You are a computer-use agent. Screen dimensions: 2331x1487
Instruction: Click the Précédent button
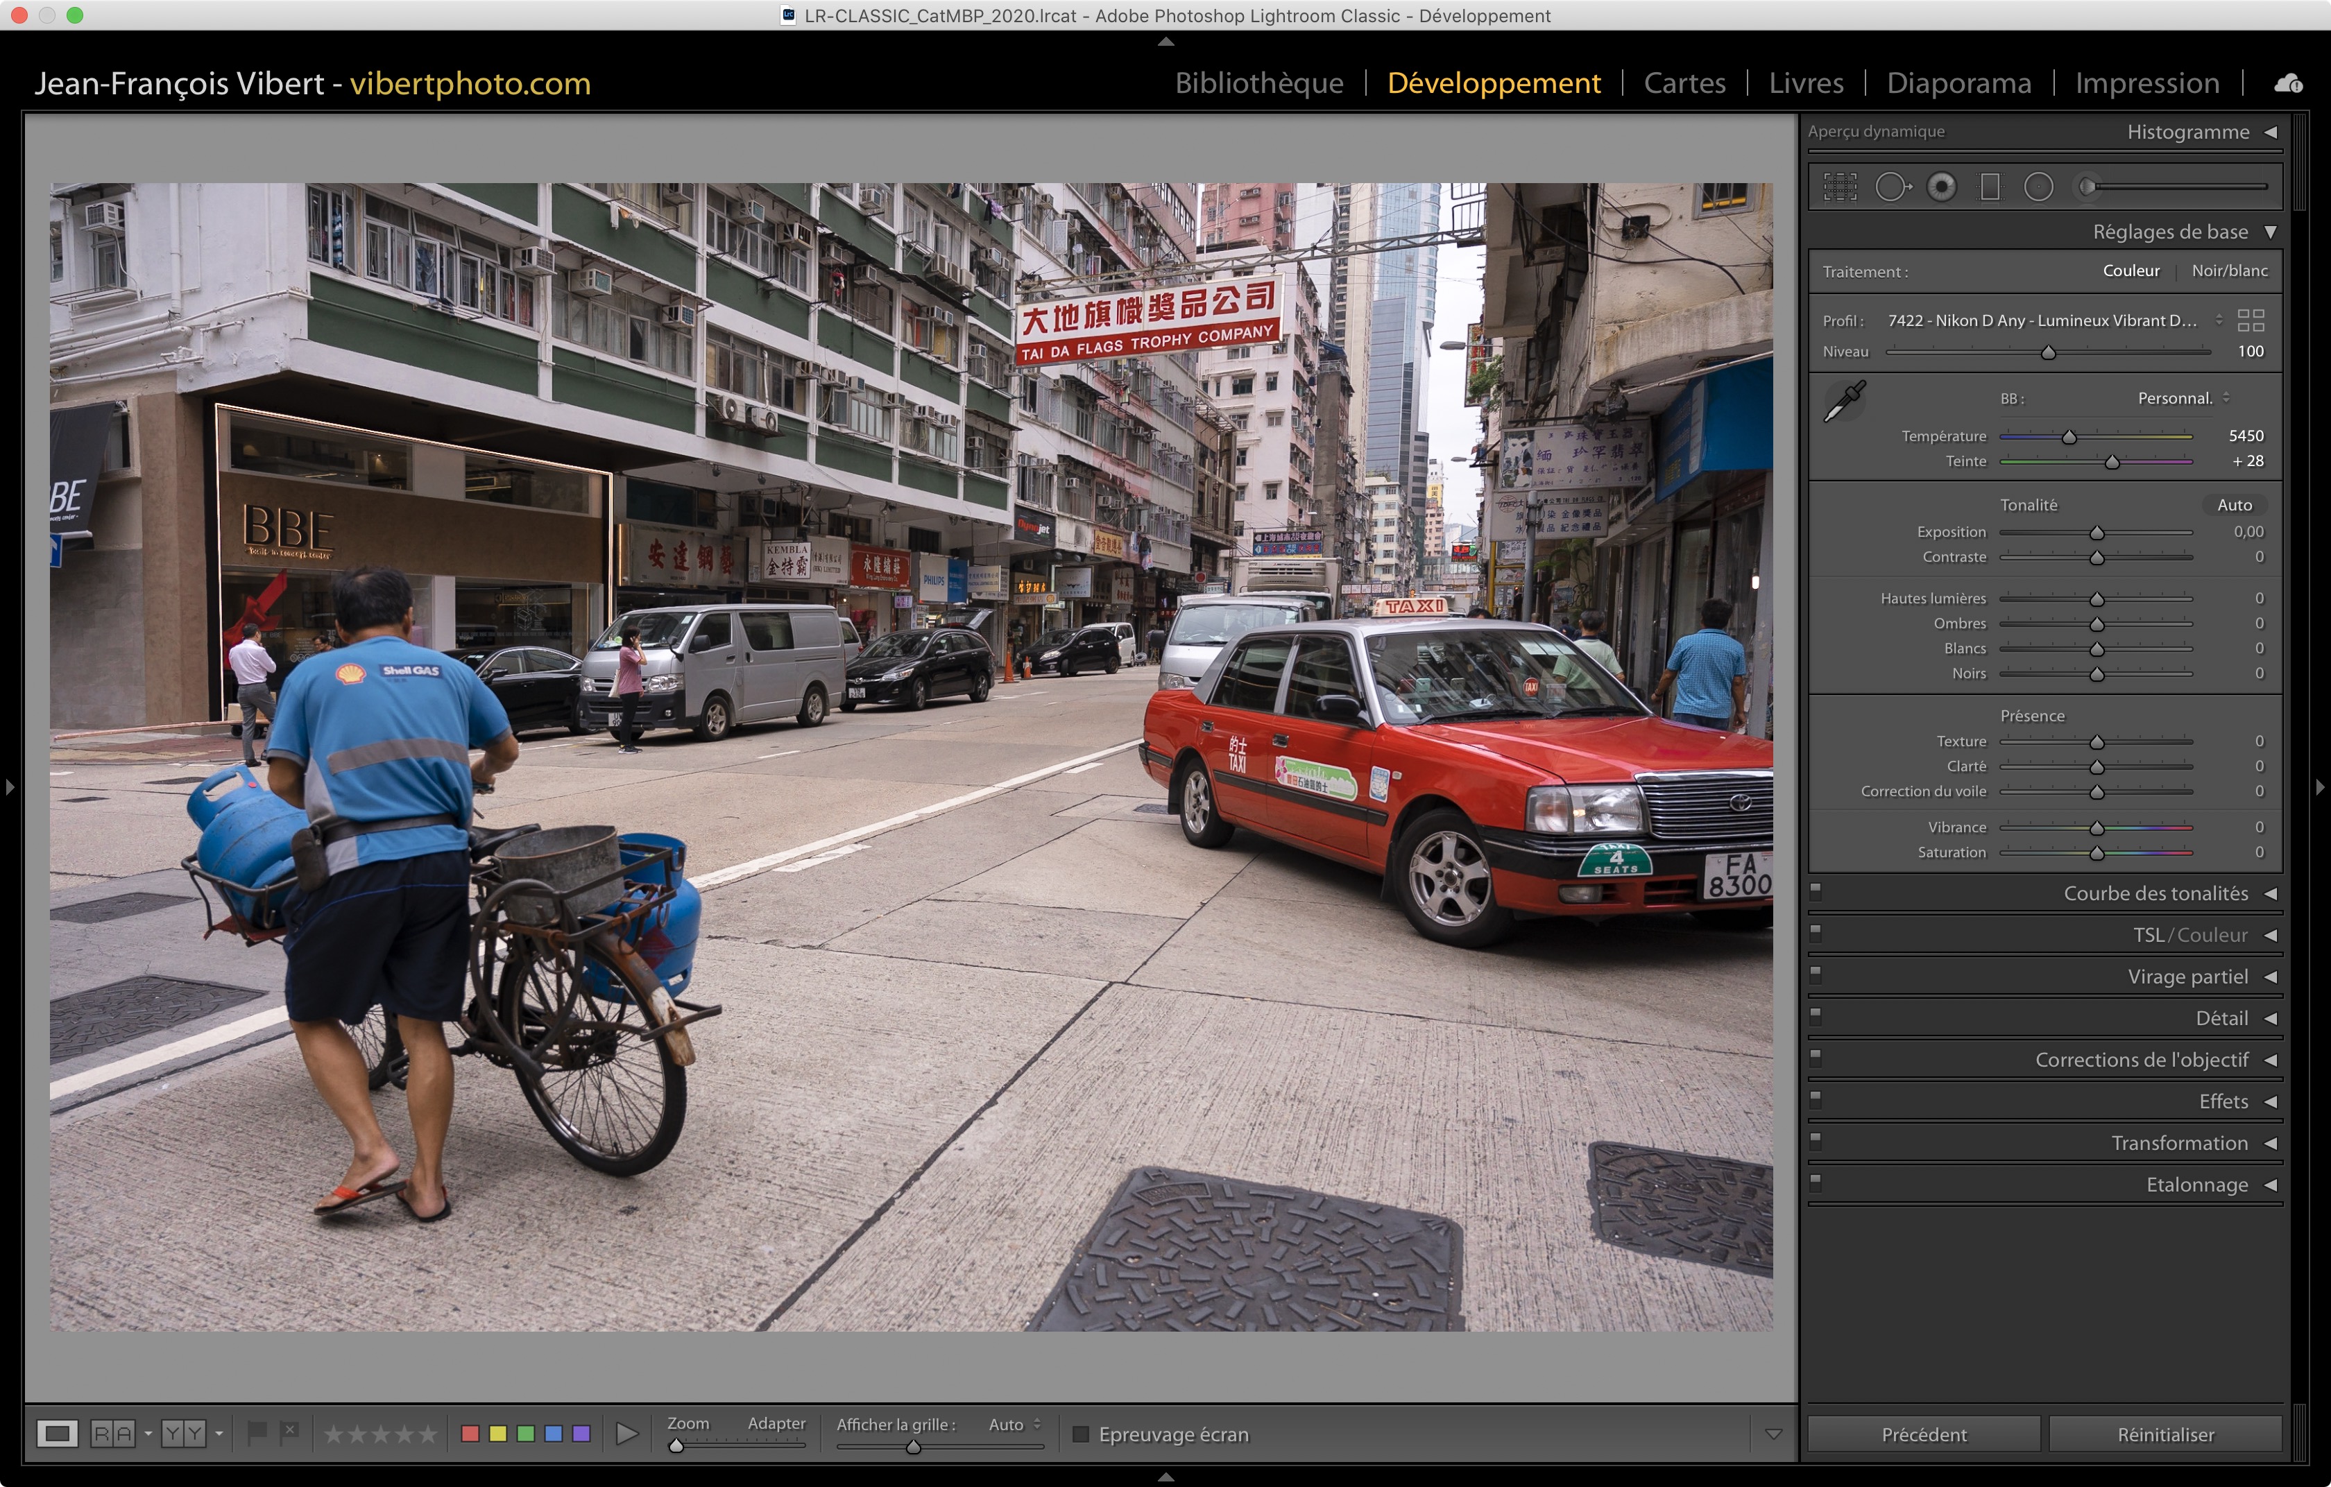(1924, 1434)
